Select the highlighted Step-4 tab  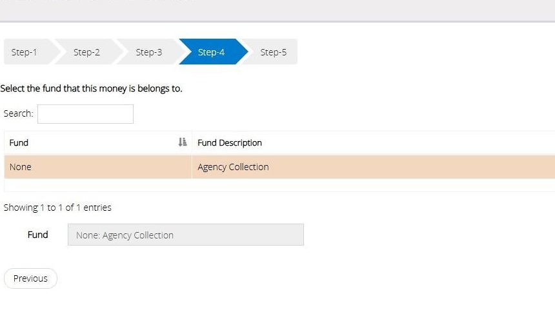pos(211,52)
